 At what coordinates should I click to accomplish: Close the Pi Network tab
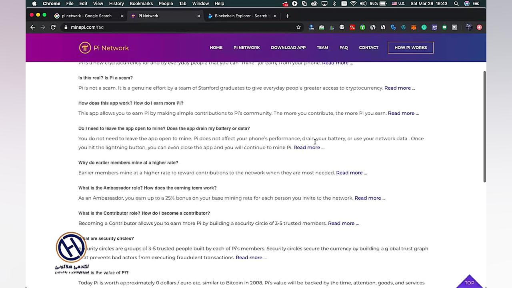pos(198,16)
